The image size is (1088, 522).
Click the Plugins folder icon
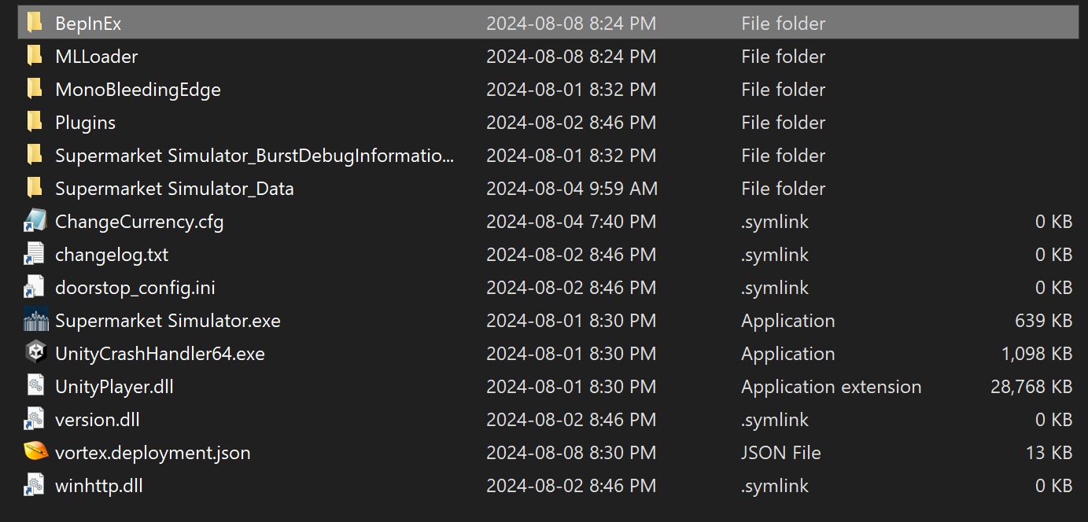35,122
